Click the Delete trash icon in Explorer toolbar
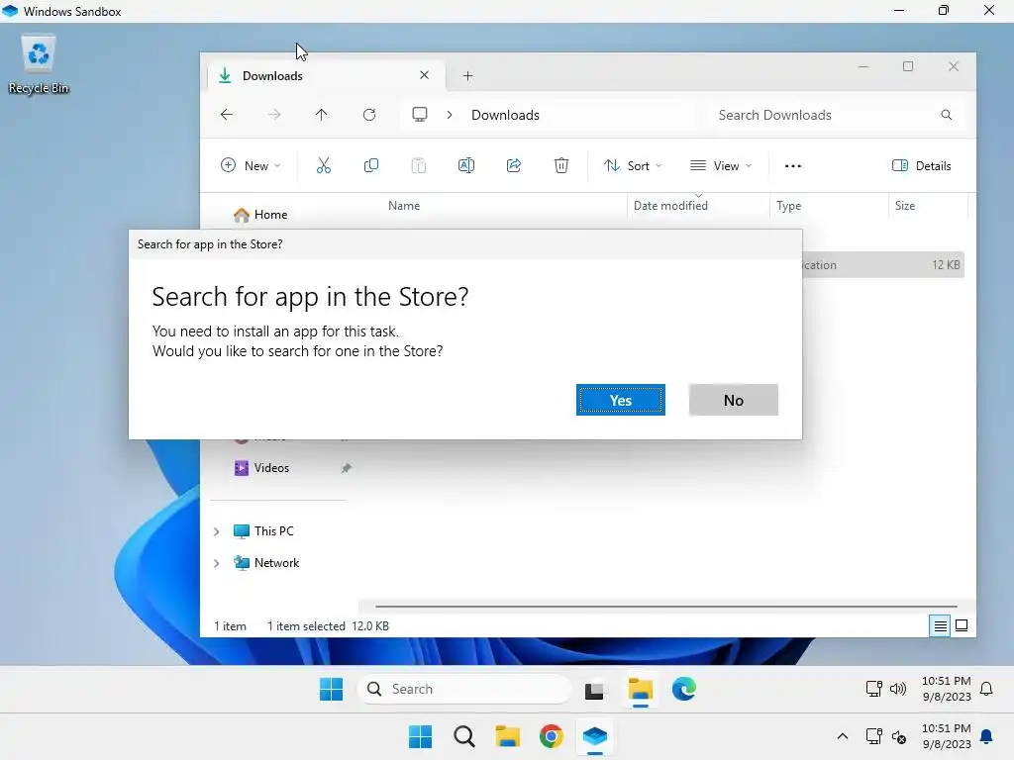This screenshot has height=760, width=1014. point(561,165)
